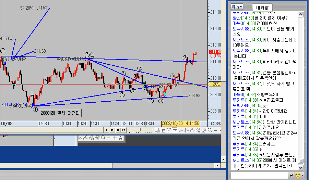This screenshot has width=309, height=180.
Task: Click the chat scrollbar up arrow
Action: coord(301,14)
